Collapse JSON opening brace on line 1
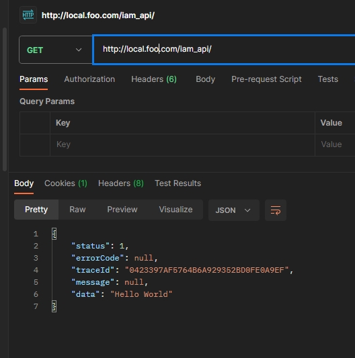 54,234
